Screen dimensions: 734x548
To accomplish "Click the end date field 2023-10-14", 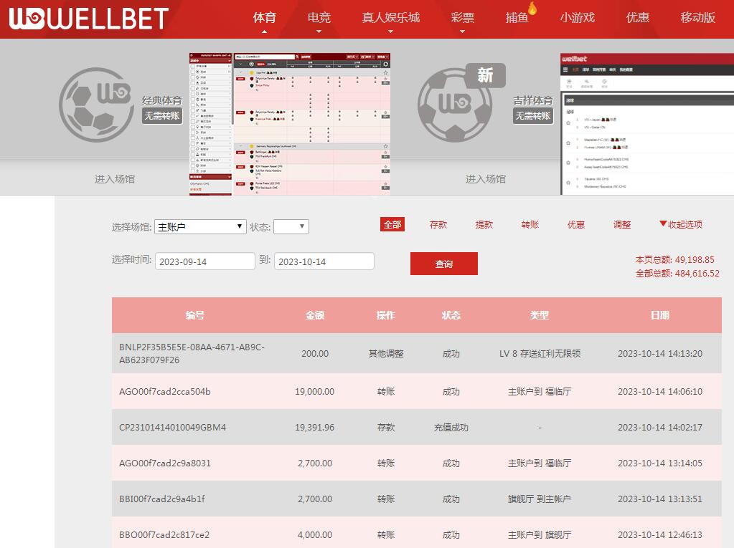I will click(324, 261).
